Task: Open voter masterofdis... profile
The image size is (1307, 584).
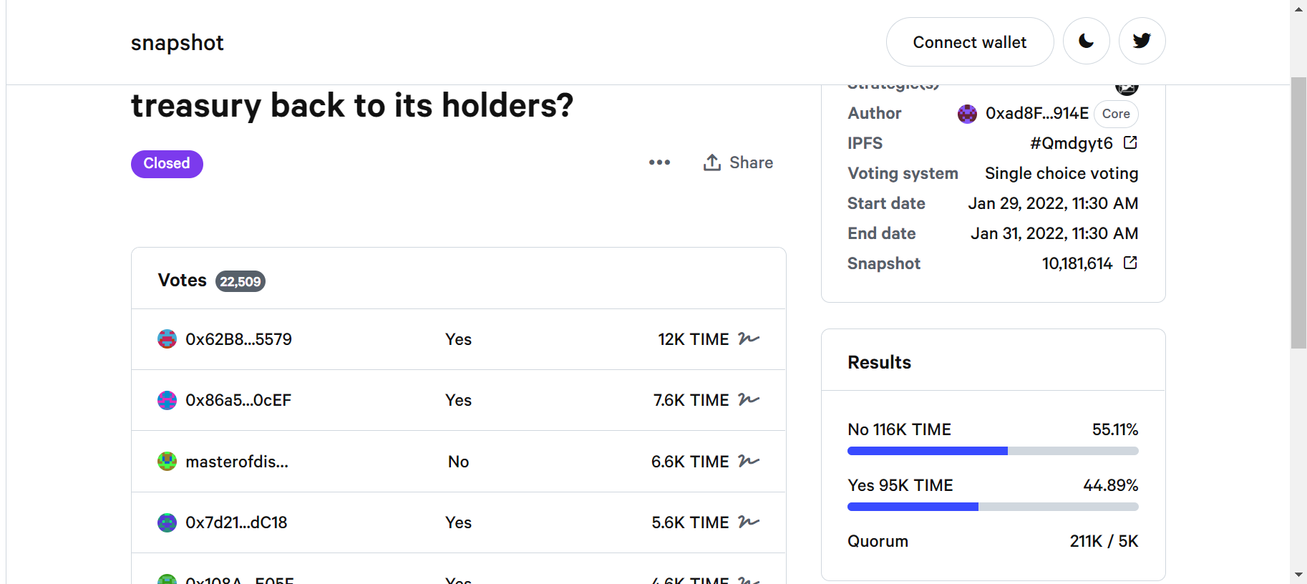Action: 237,462
